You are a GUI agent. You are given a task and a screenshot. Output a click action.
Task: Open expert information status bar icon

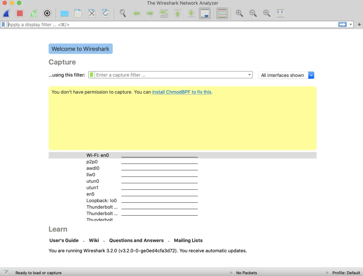click(5, 272)
